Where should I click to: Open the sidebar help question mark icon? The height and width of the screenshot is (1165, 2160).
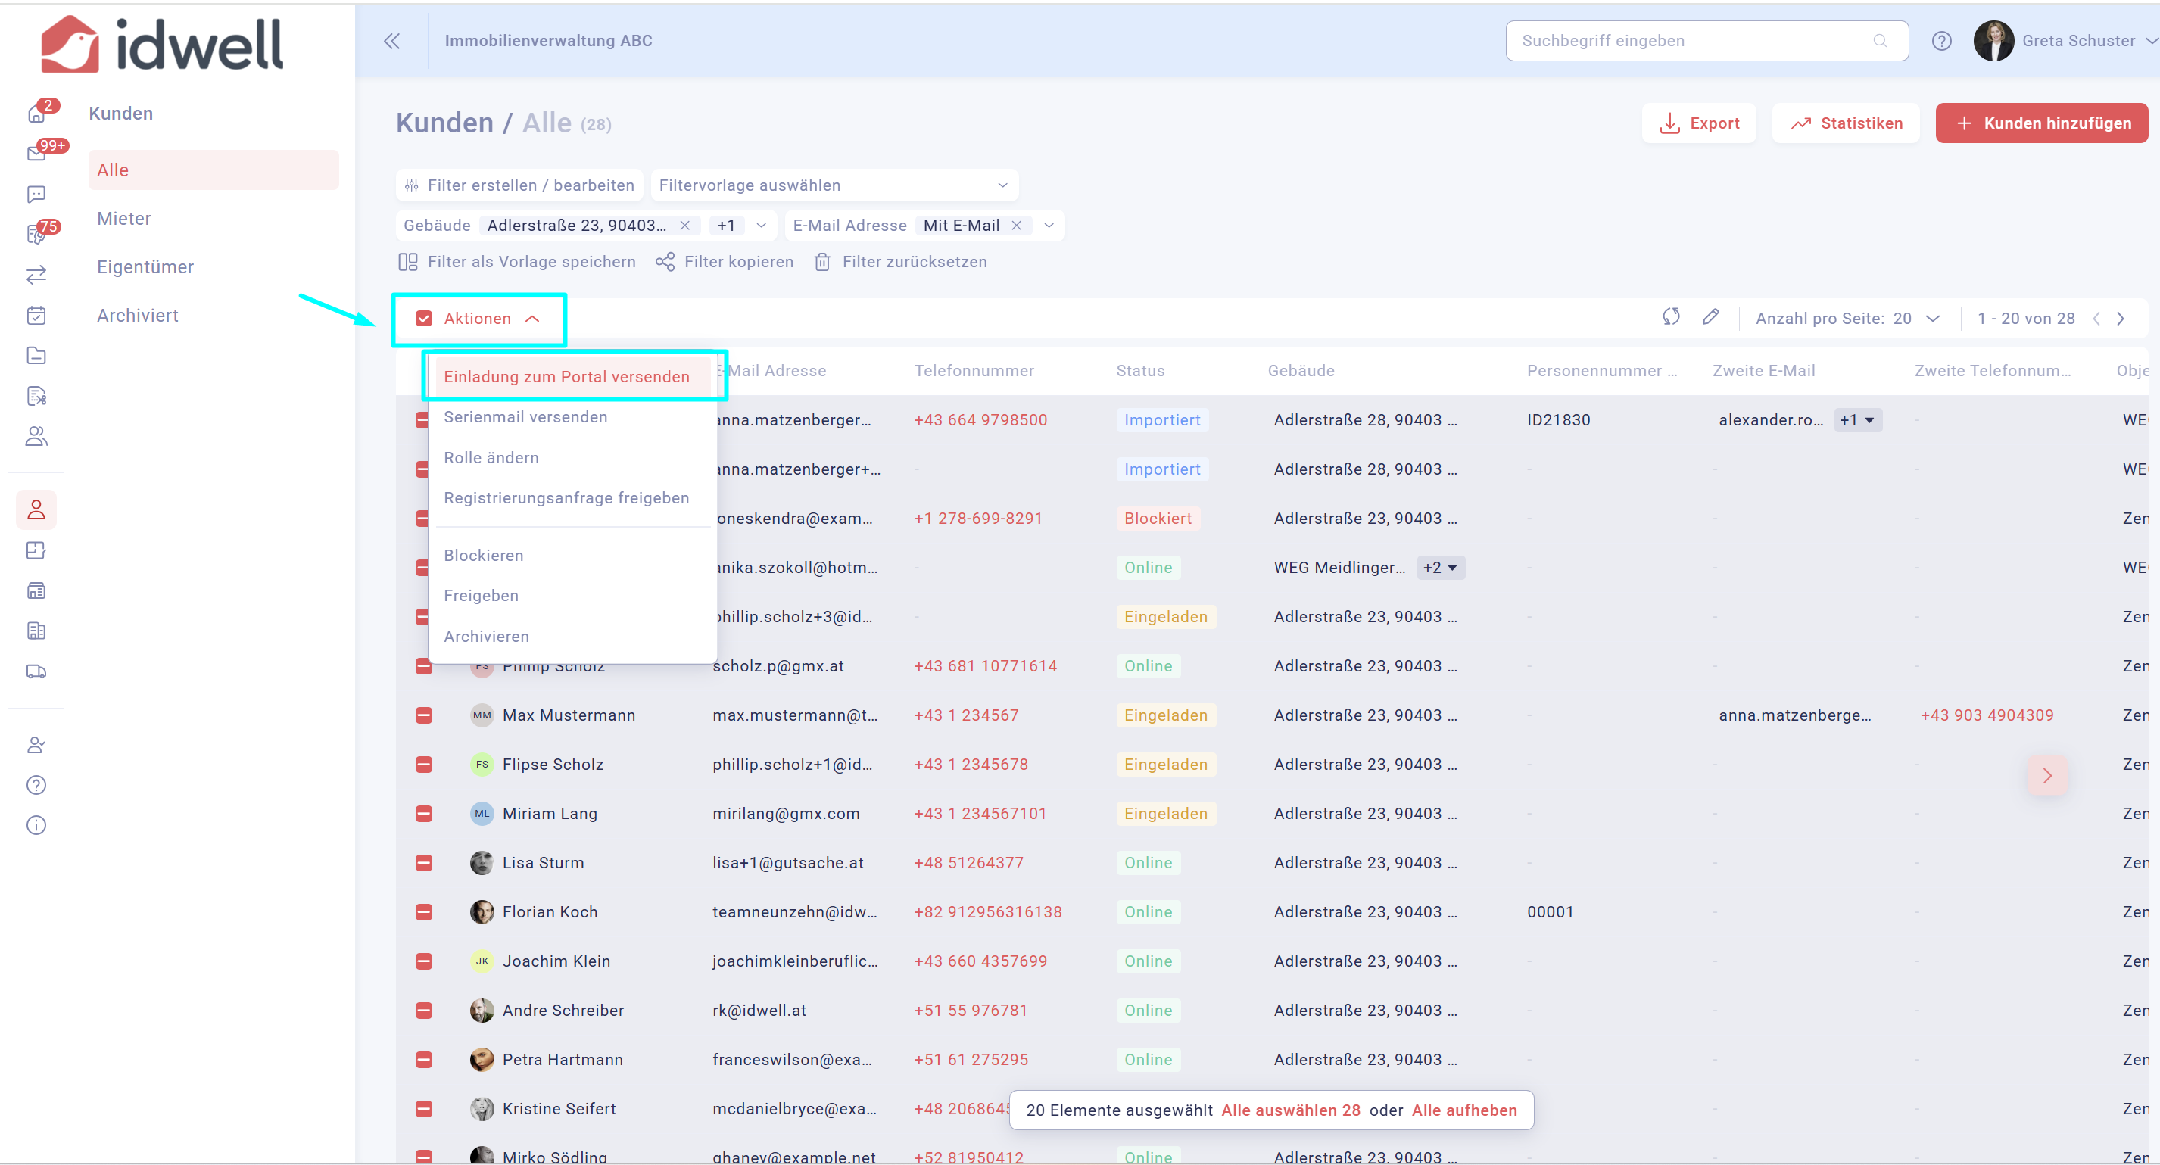click(36, 784)
